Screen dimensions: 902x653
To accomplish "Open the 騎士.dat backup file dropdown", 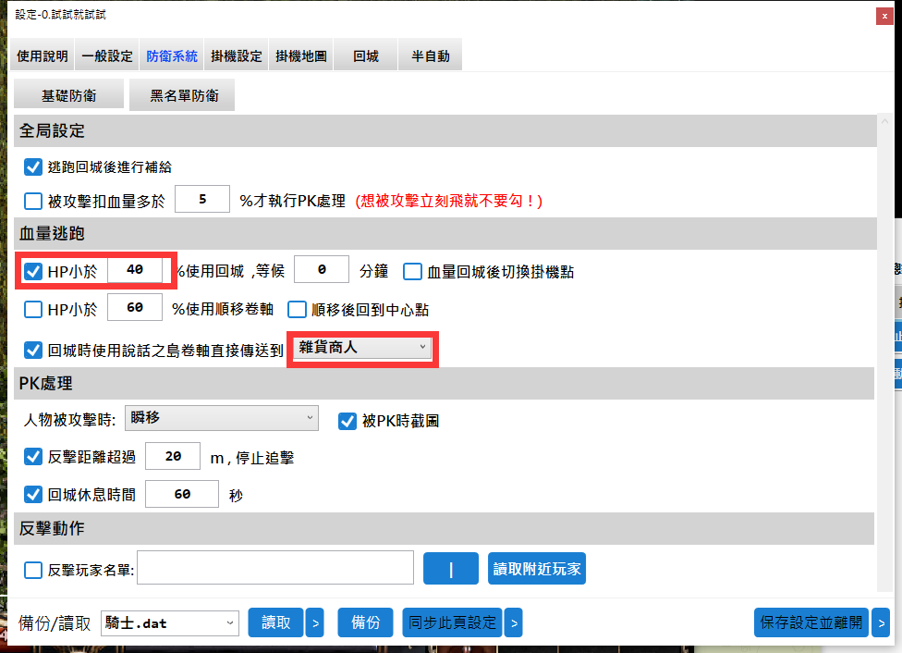I will tap(169, 622).
